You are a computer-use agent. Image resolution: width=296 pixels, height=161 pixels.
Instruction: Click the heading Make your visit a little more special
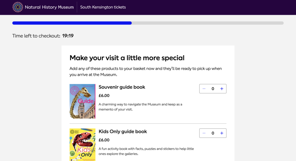[127, 58]
